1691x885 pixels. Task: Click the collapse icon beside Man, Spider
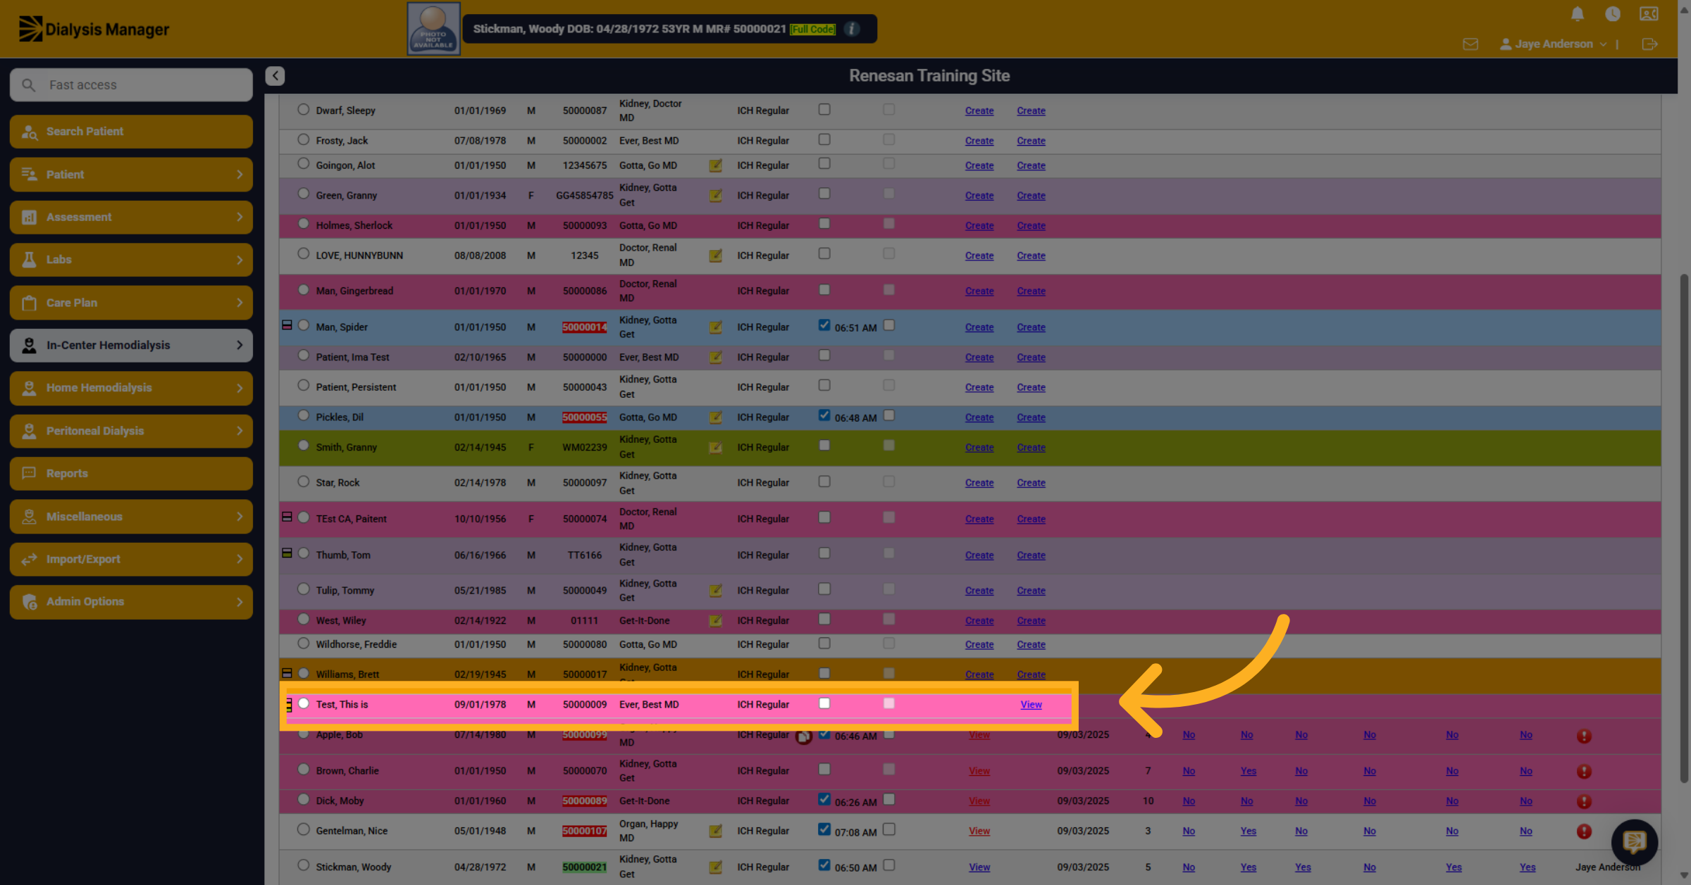[287, 325]
